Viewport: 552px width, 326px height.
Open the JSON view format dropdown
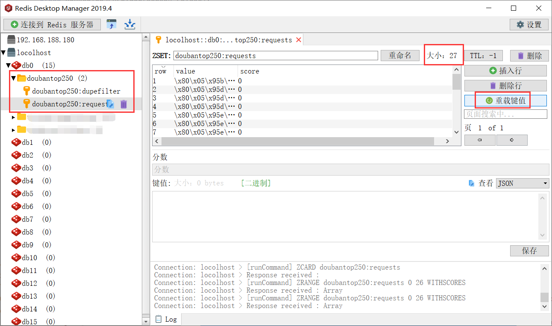(x=523, y=183)
